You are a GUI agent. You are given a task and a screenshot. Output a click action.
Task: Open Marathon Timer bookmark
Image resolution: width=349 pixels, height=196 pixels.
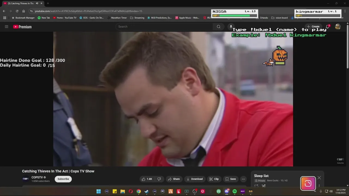click(117, 18)
